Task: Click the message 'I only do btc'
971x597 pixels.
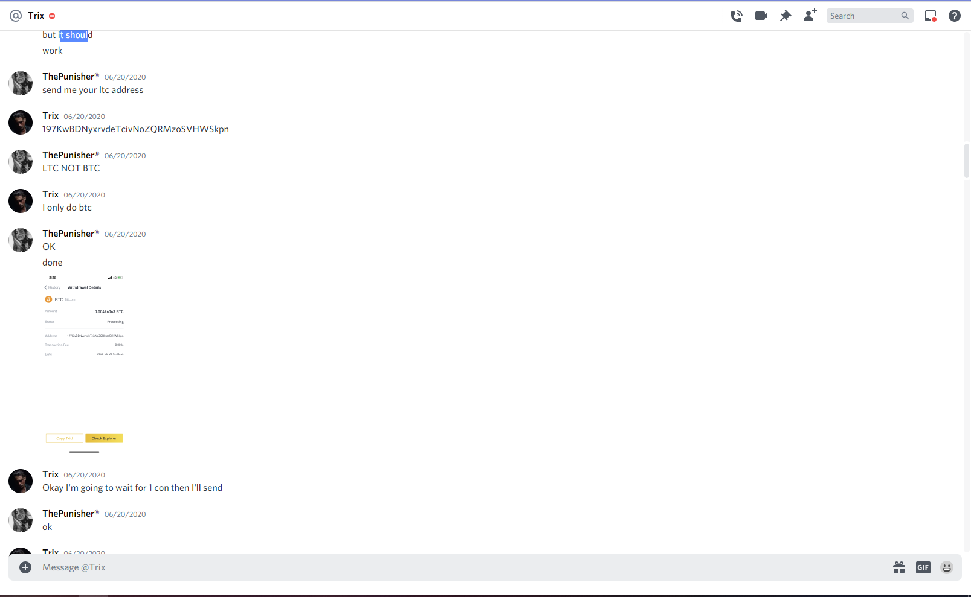Action: 67,208
